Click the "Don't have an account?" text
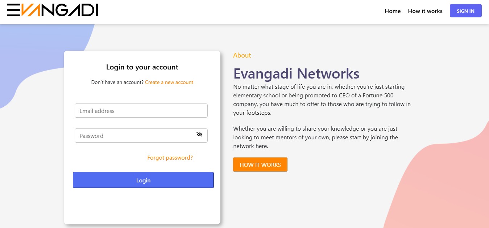Image resolution: width=489 pixels, height=228 pixels. click(x=117, y=83)
